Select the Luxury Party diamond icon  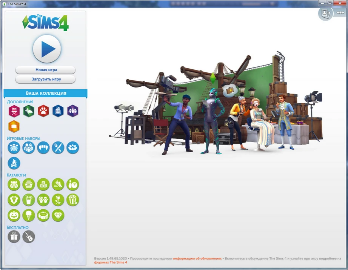58,215
